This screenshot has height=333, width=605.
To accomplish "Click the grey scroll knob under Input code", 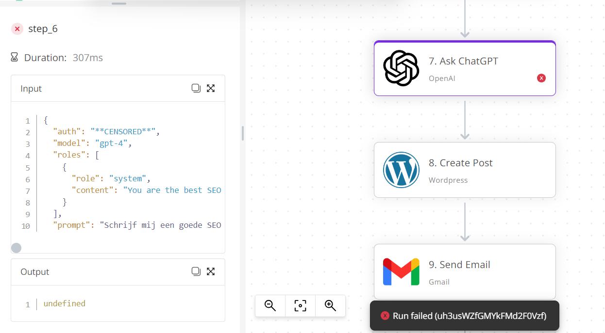I will 16,248.
